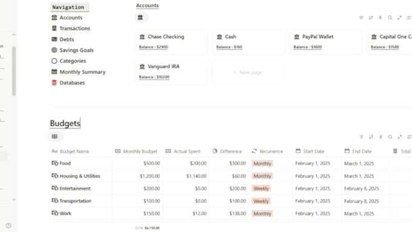Click the calendar icon beside Monthly Summary
Image resolution: width=412 pixels, height=232 pixels.
click(54, 71)
